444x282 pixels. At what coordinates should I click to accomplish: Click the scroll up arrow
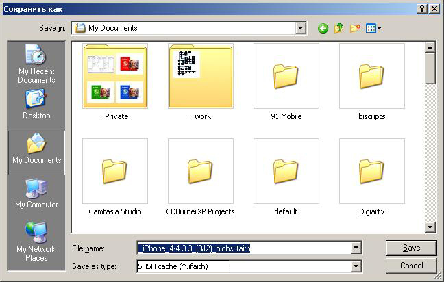click(430, 47)
